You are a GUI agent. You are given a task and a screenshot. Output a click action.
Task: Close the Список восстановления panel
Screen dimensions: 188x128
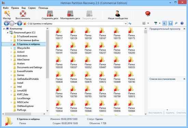click(x=184, y=79)
